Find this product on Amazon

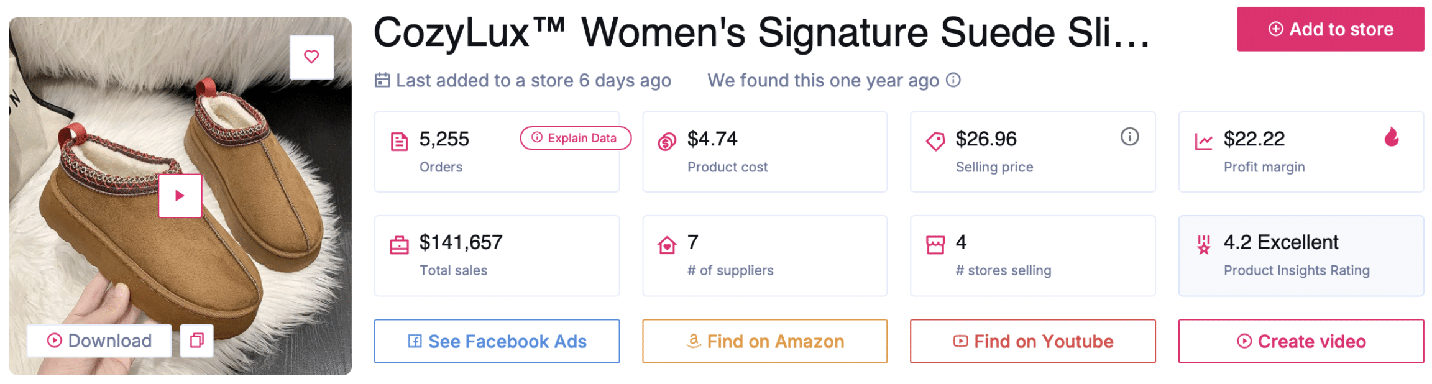764,341
